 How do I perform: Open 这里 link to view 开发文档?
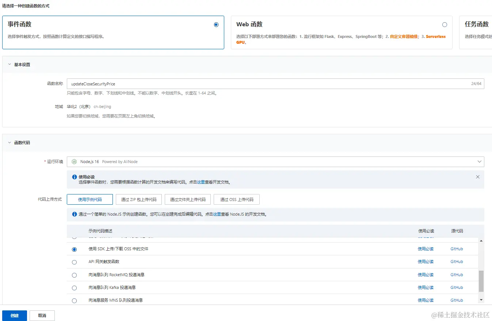coord(201,182)
